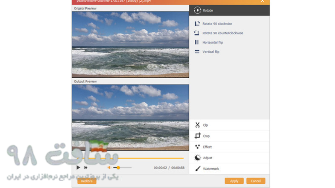Click the Apply button
Screen dimensions: 335x188
[x=234, y=181]
